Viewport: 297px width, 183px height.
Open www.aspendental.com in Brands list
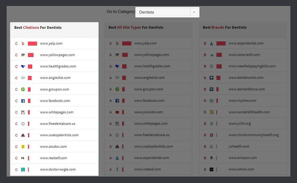(x=246, y=43)
